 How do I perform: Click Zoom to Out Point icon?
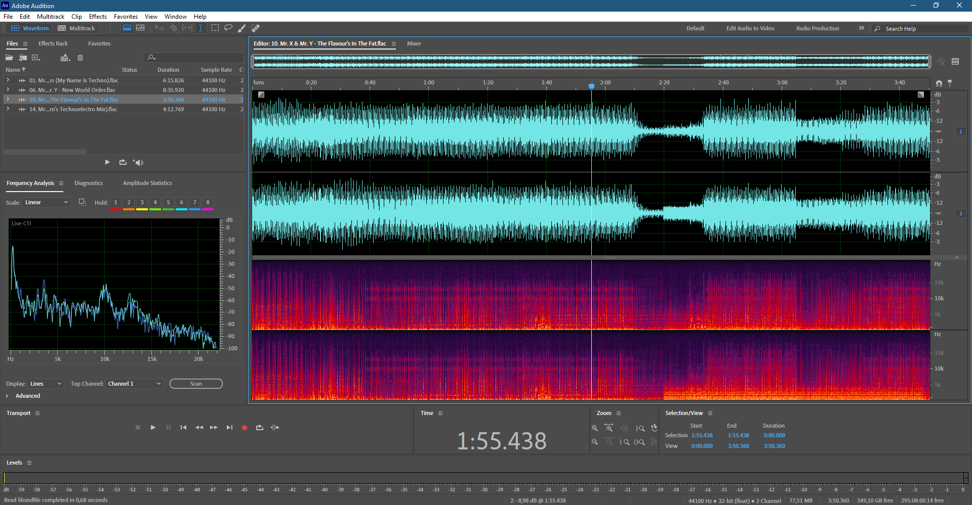coord(640,428)
